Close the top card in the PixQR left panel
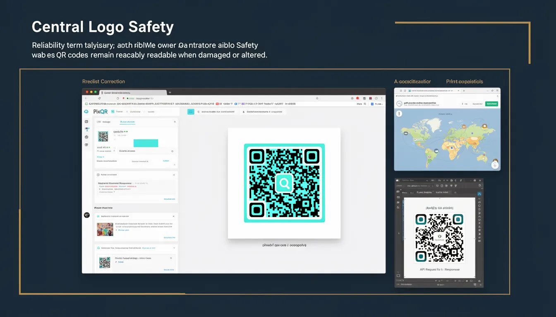 (175, 122)
